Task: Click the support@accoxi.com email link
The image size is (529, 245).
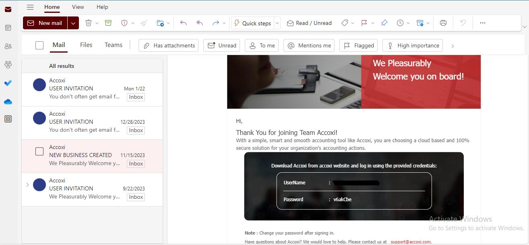Action: click(411, 242)
